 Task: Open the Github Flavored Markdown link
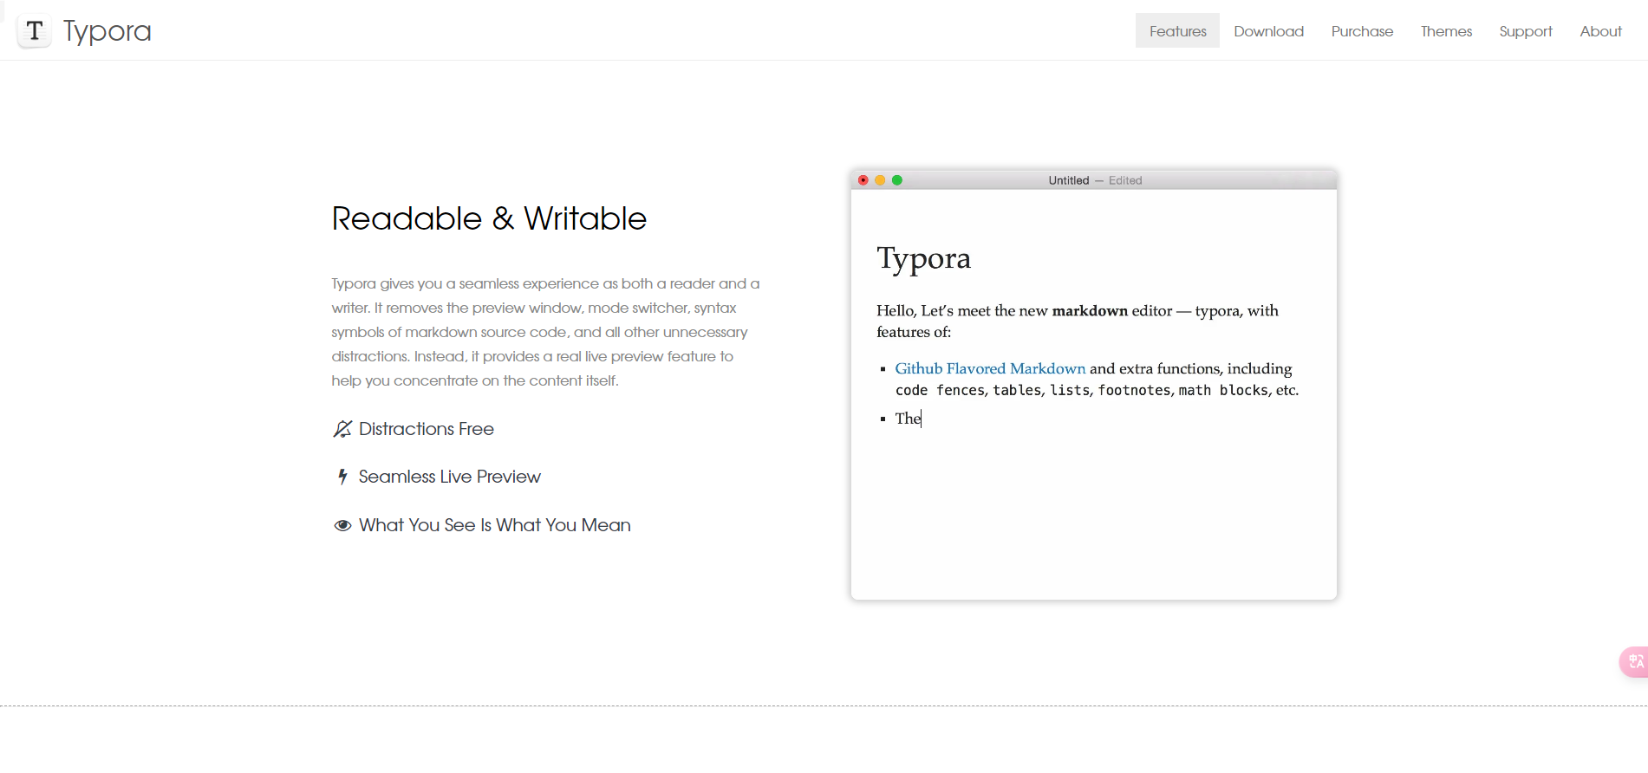coord(990,368)
